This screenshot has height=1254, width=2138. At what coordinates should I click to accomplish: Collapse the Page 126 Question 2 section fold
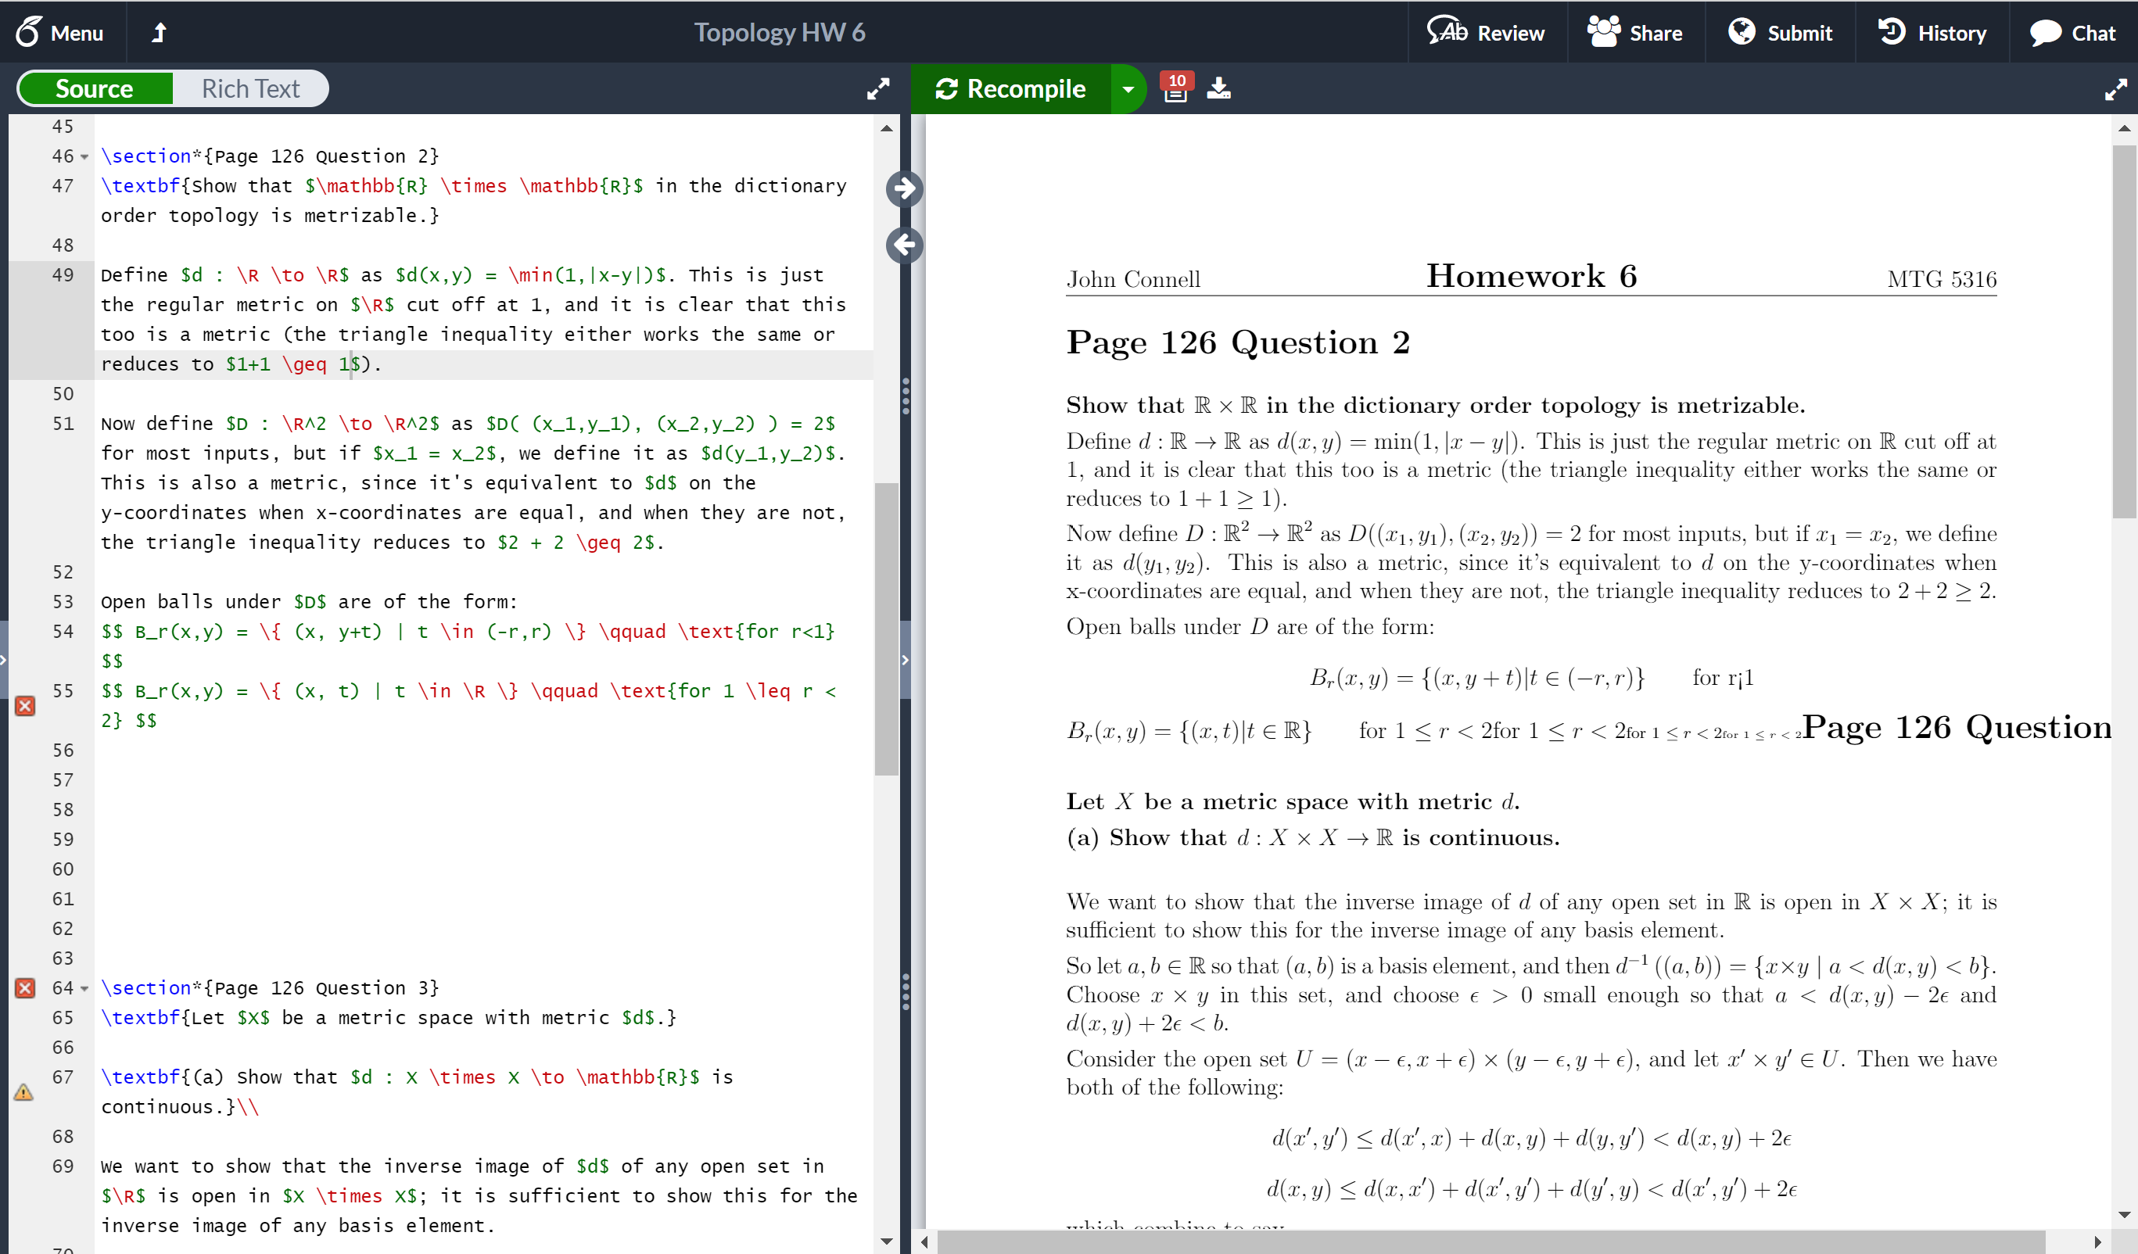pos(83,156)
